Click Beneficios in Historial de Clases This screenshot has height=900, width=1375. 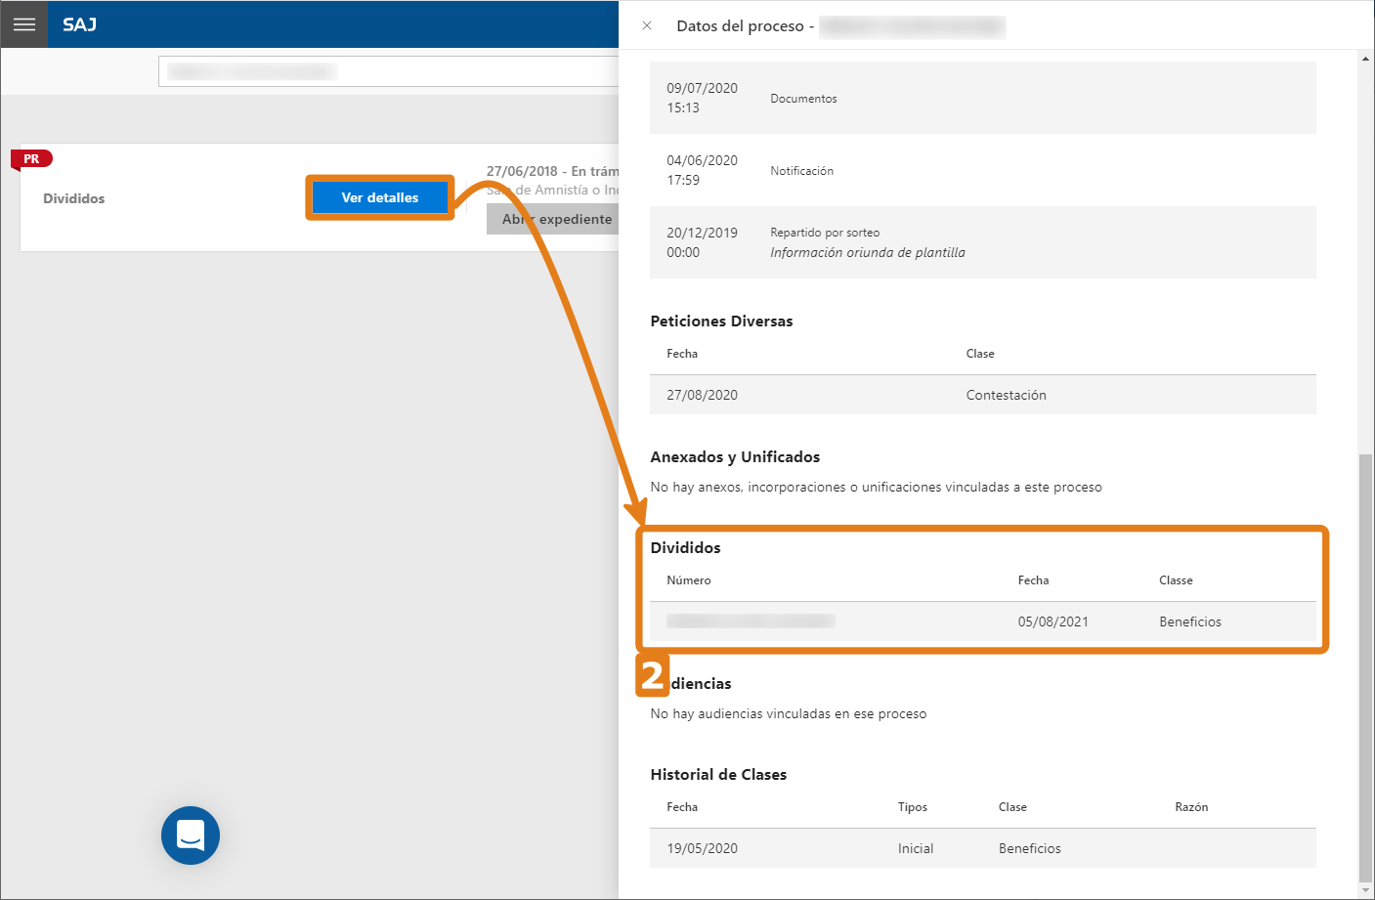point(1029,848)
